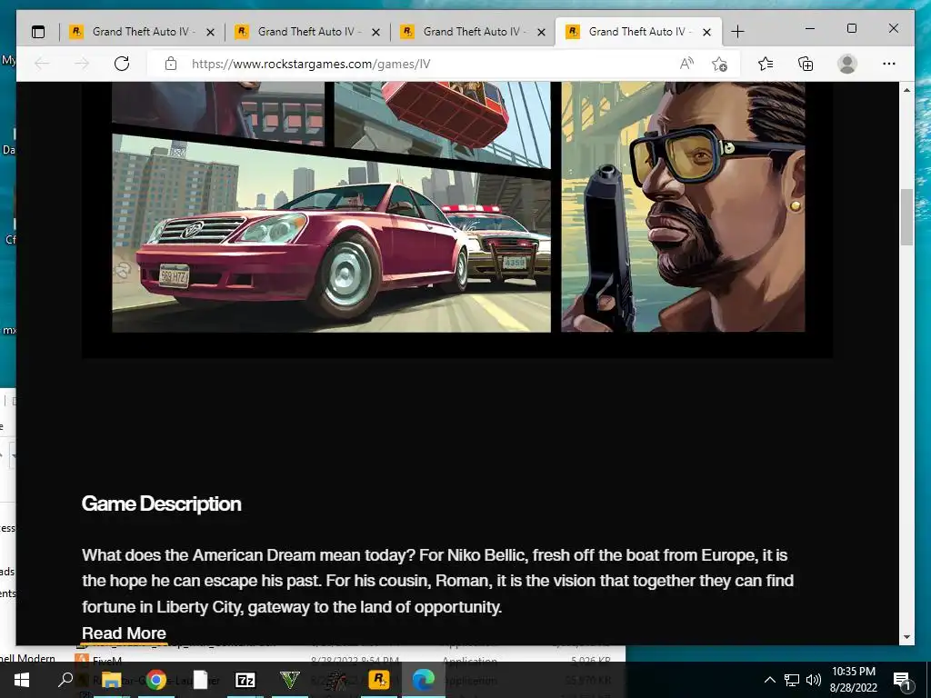Open the Collections panel
The width and height of the screenshot is (931, 698).
click(x=806, y=64)
